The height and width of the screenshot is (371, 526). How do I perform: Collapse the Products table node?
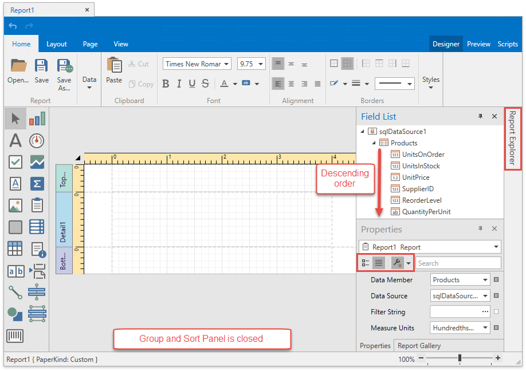[x=374, y=143]
